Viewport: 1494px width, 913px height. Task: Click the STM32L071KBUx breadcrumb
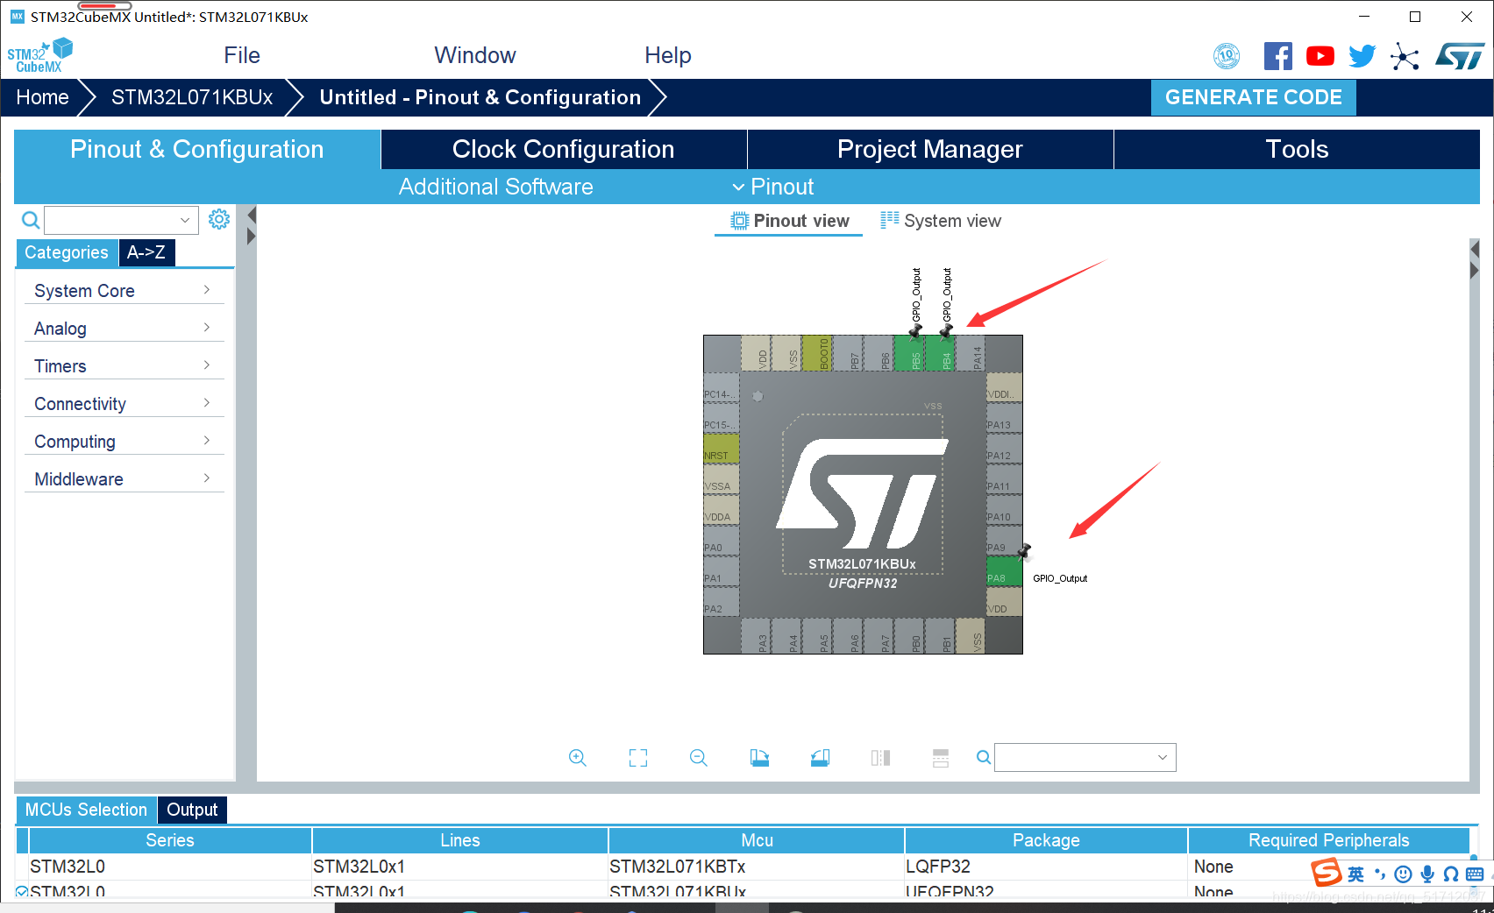(x=192, y=97)
